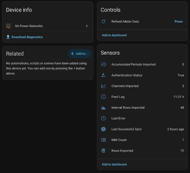
Task: Click the Controls card heading
Action: point(110,10)
